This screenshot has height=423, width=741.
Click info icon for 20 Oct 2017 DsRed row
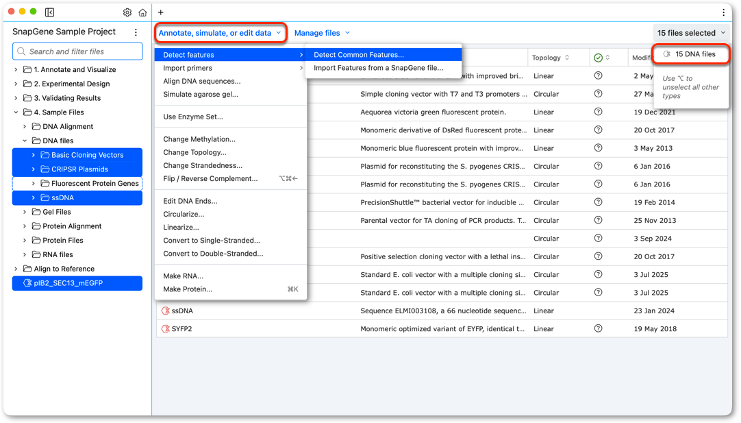point(599,130)
